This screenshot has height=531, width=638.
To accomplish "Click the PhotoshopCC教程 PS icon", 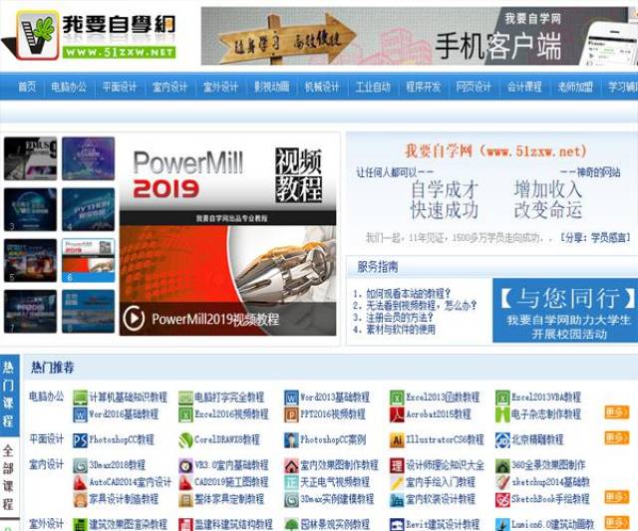I will [80, 440].
